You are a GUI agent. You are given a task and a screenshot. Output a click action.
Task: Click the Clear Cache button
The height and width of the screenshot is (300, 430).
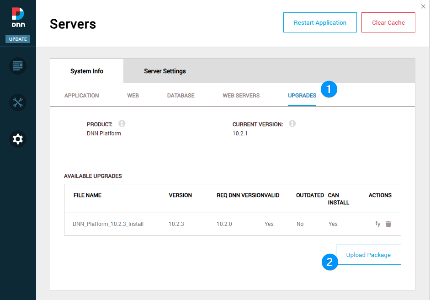coord(388,22)
